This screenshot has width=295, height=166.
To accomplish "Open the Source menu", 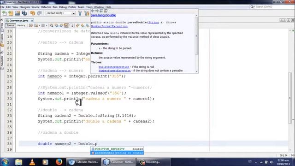I will click(35, 7).
